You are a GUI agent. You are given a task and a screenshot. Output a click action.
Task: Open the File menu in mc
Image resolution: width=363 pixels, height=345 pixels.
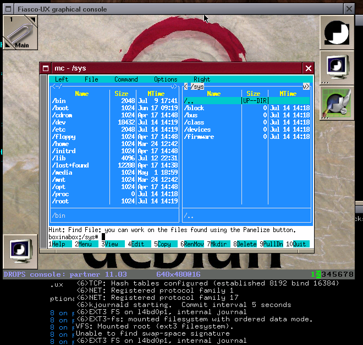91,79
